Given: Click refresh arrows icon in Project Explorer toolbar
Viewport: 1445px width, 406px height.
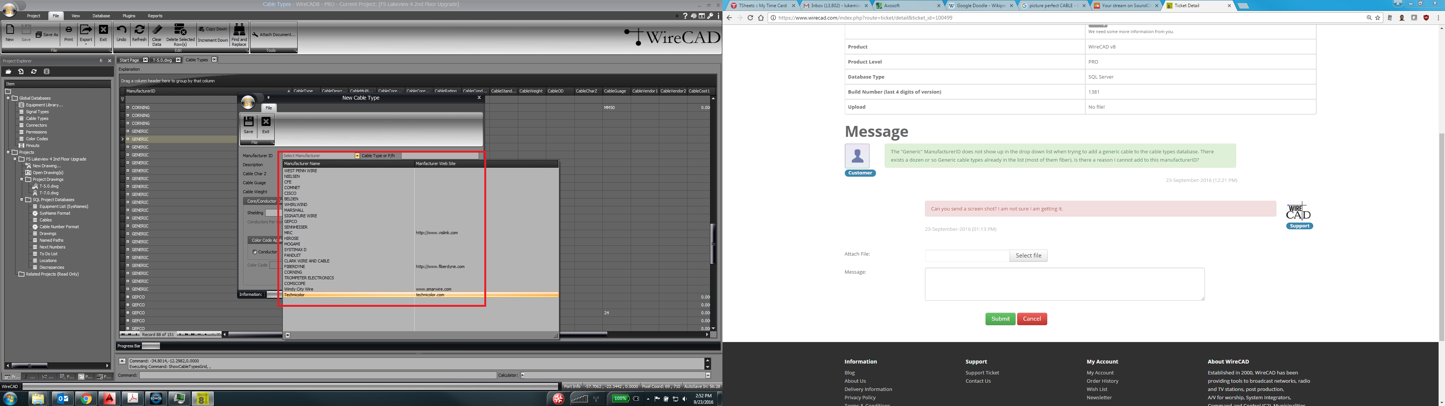Looking at the screenshot, I should (x=33, y=72).
